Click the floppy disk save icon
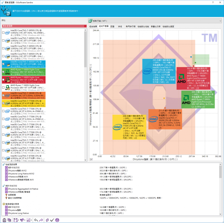 coord(15,220)
